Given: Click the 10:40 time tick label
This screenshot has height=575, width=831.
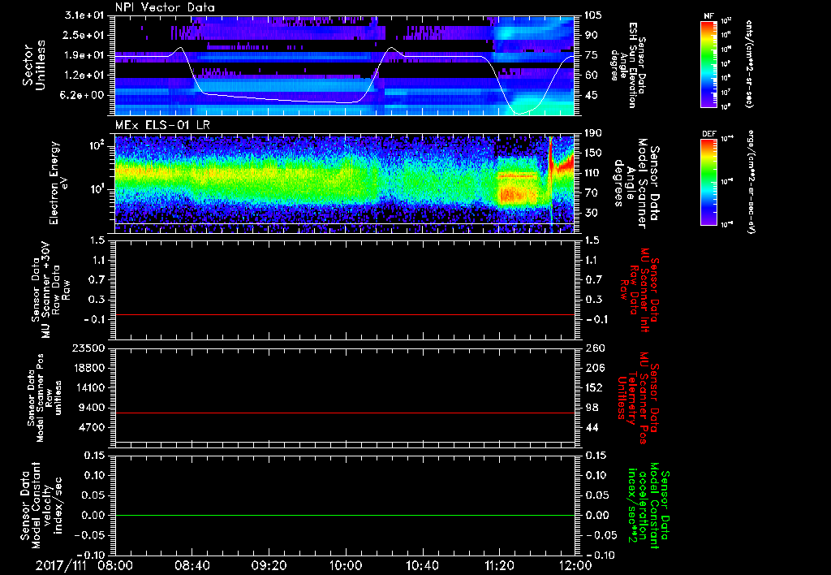Looking at the screenshot, I should (x=422, y=564).
